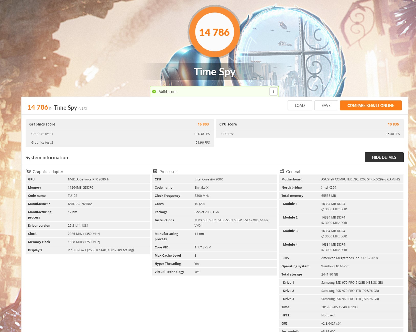Select CPU name Intel Core i9-7900X
Viewport: 416px width, 332px height.
[209, 179]
